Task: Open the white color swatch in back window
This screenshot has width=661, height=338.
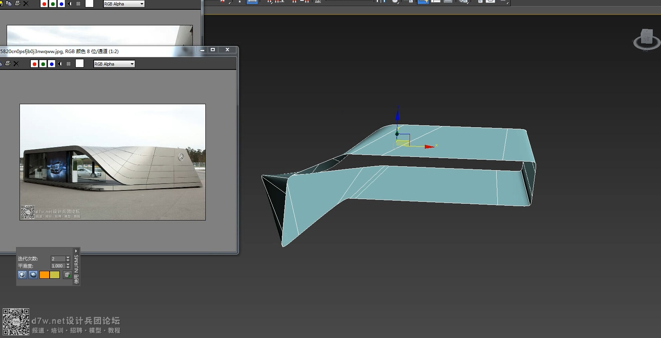Action: pyautogui.click(x=89, y=4)
